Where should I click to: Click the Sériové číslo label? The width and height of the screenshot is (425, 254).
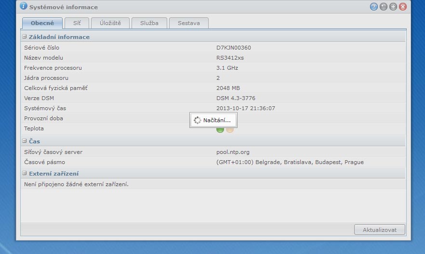[41, 48]
